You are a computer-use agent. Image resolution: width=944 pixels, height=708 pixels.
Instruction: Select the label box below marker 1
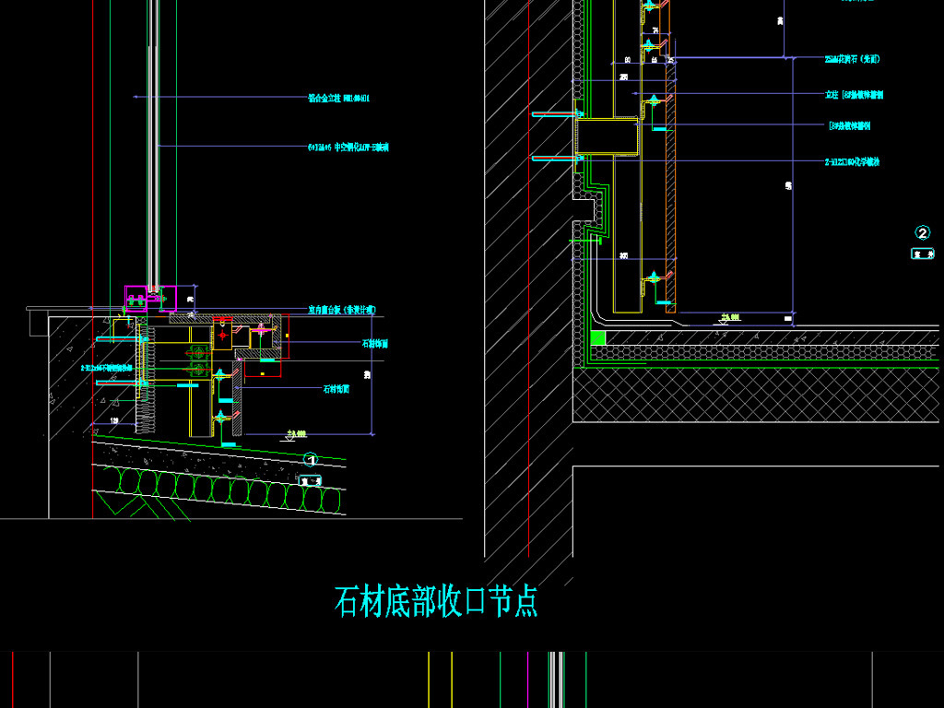pyautogui.click(x=311, y=479)
